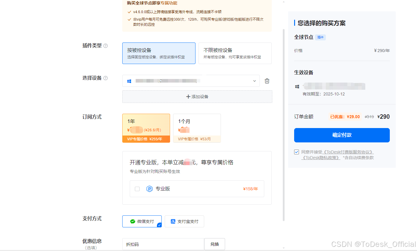
Task: Click the plus icon in 添加设备
Action: (188, 97)
